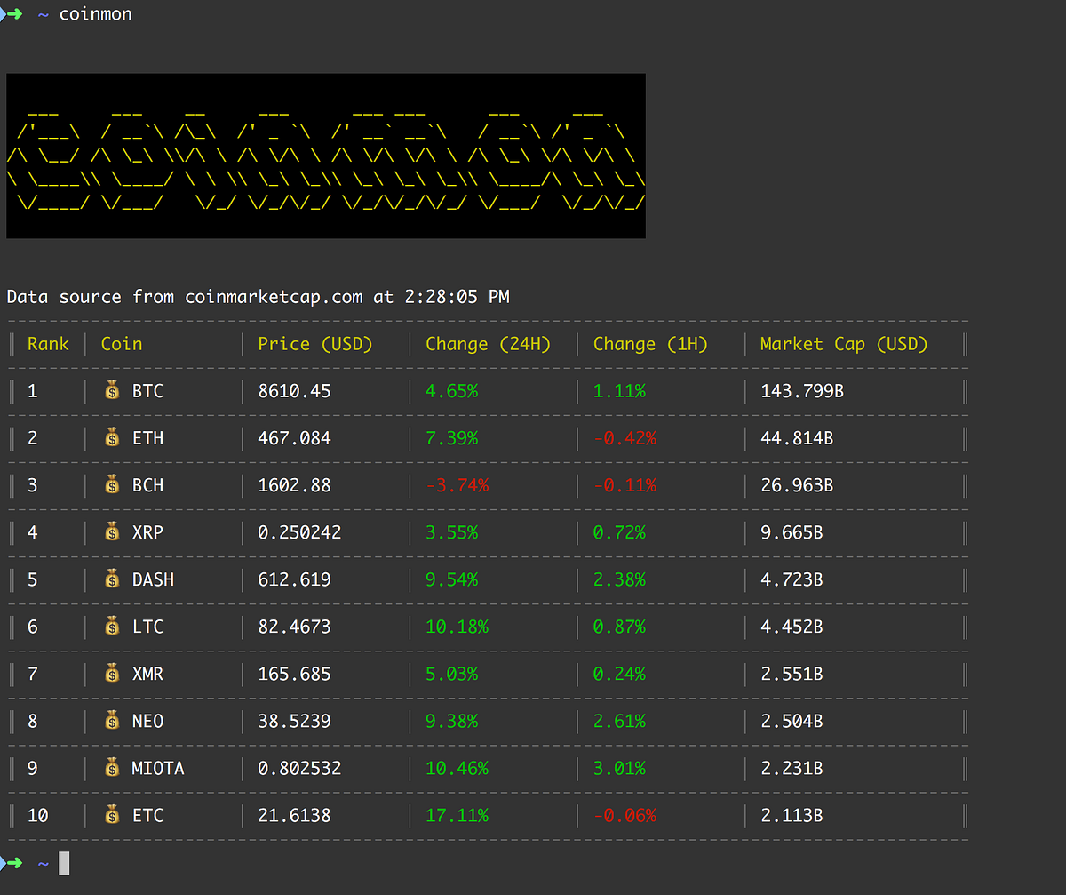1066x895 pixels.
Task: Click the 1.11% 1H change value
Action: 619,391
